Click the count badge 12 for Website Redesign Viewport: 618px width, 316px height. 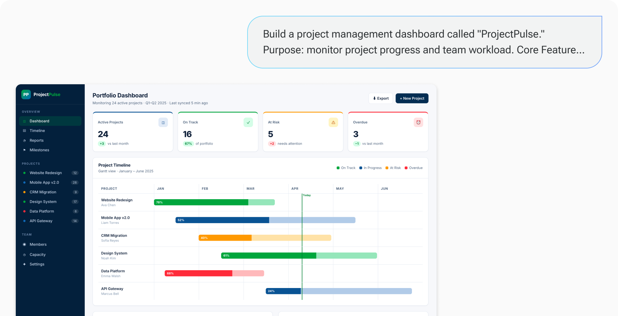point(75,173)
